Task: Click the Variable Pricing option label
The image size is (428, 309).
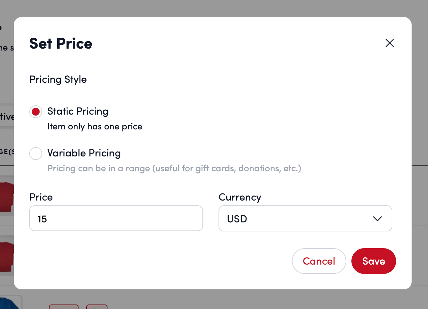Action: click(x=84, y=153)
